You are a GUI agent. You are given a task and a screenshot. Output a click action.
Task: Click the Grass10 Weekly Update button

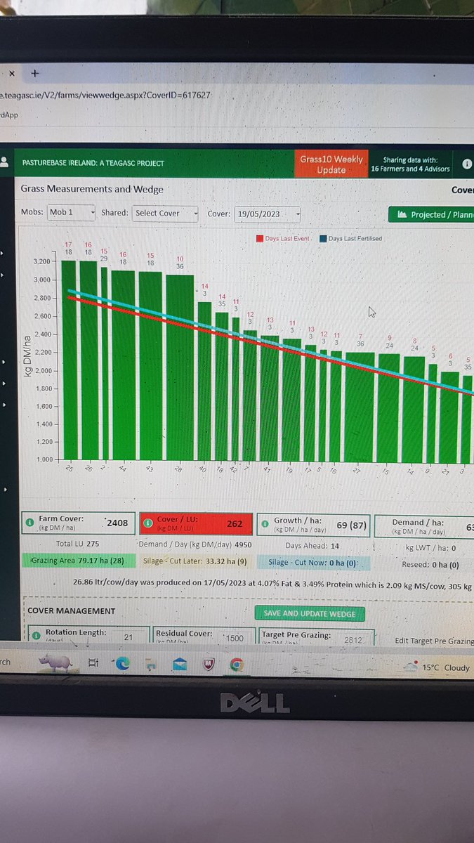coord(331,164)
